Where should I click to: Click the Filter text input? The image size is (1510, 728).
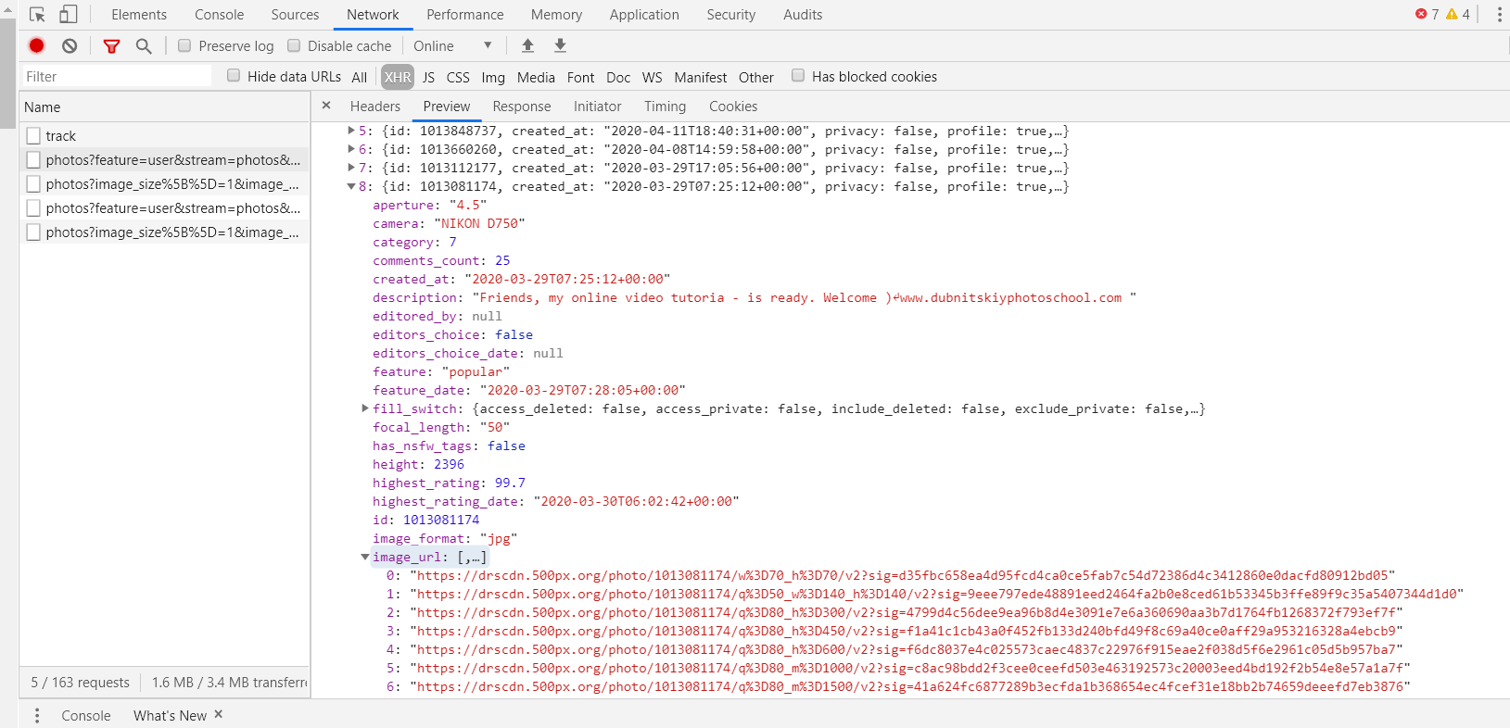click(116, 77)
